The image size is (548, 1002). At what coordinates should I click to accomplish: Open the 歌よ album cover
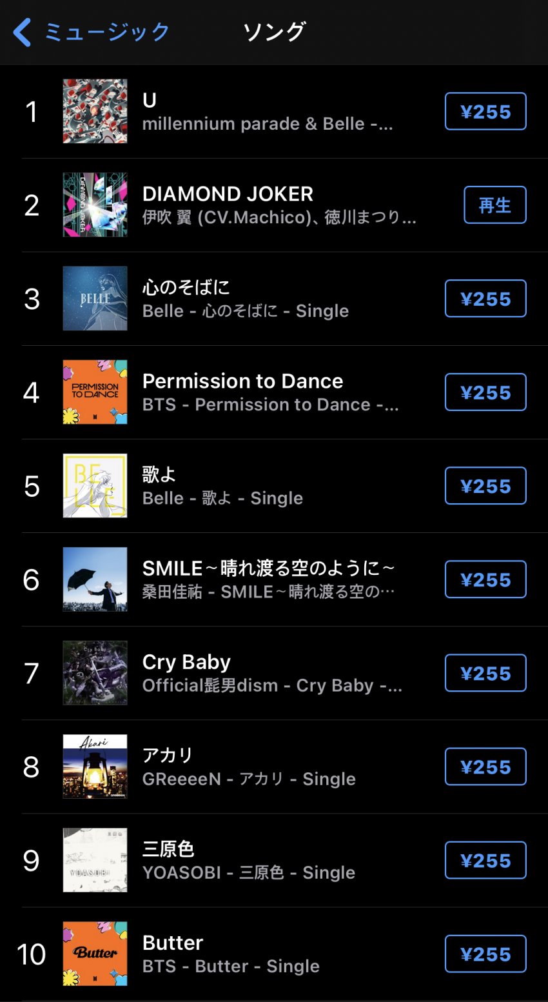pyautogui.click(x=95, y=486)
